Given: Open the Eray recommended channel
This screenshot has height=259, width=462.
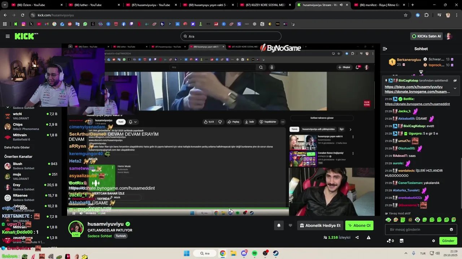Looking at the screenshot, I should pos(31,187).
